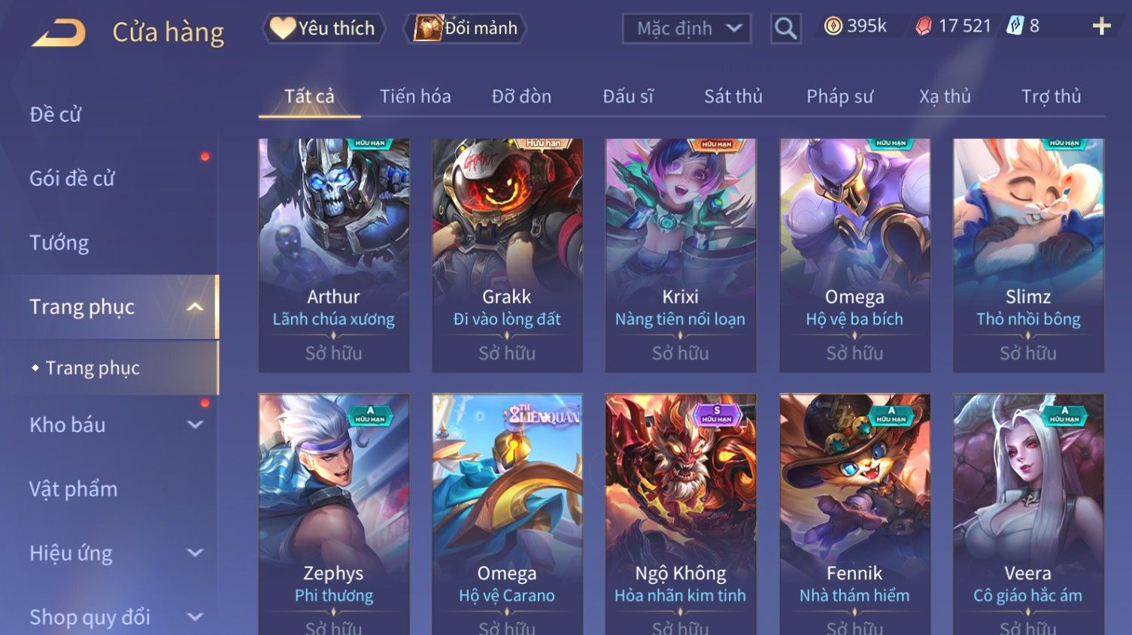Click the red ruby 17 521 icon

coord(924,26)
